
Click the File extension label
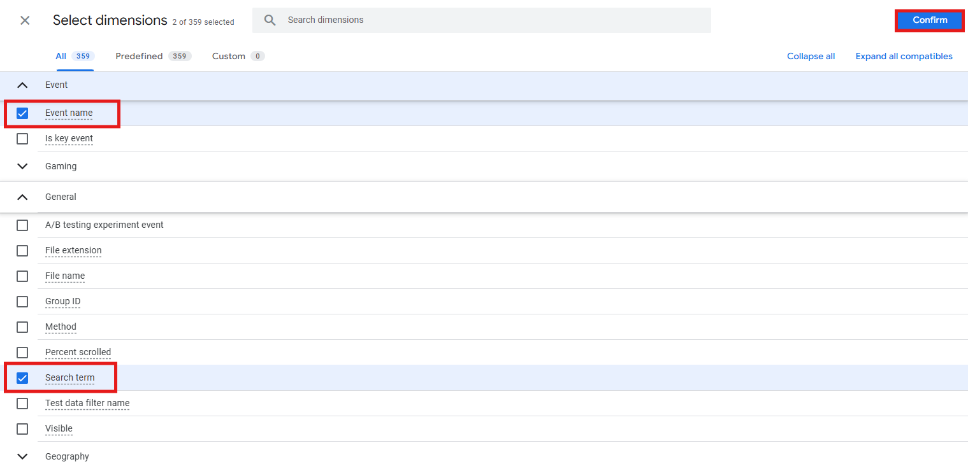(73, 250)
